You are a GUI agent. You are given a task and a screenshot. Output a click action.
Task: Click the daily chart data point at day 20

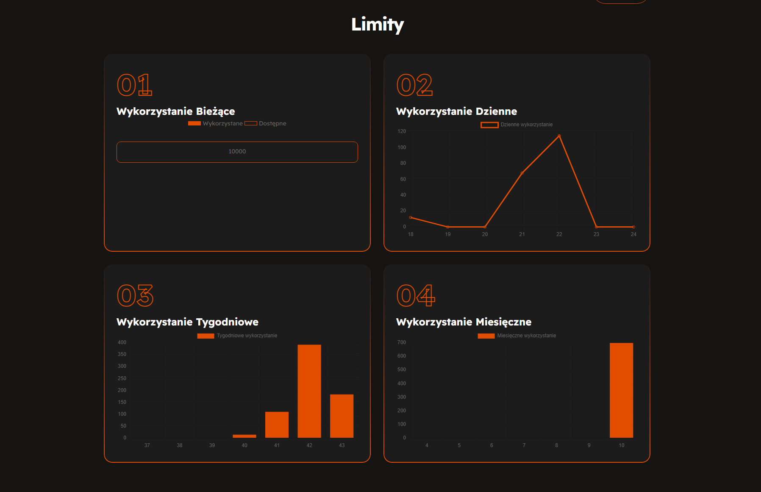click(485, 227)
